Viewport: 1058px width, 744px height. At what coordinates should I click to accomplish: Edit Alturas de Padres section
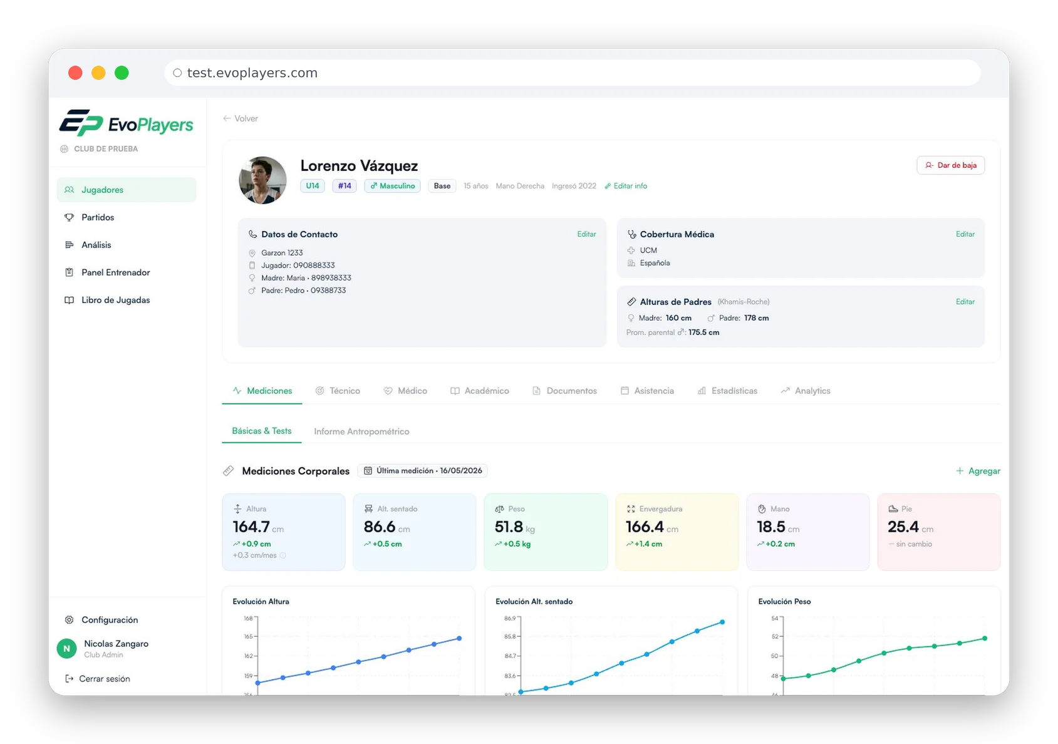965,302
